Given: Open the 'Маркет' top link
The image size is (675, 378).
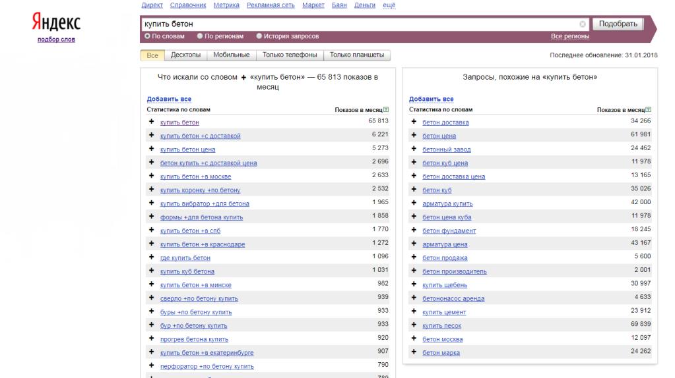Looking at the screenshot, I should (x=313, y=5).
